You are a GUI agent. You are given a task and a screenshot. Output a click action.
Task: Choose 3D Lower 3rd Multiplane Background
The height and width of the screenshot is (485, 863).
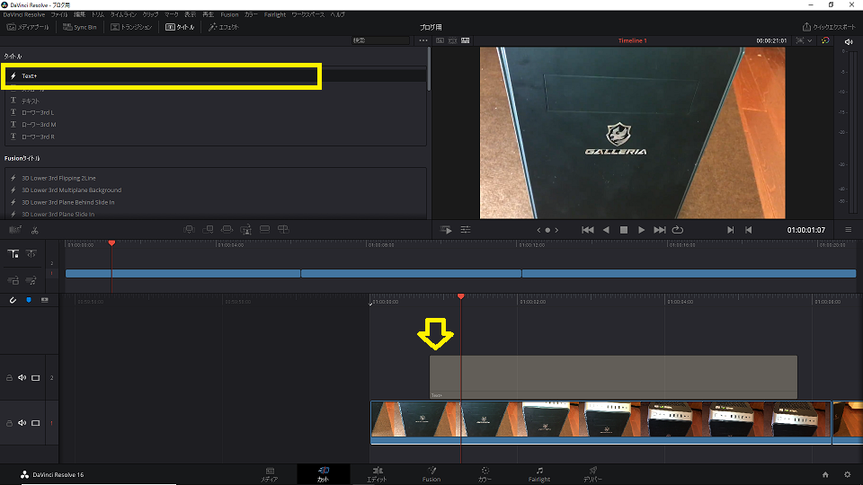tap(215, 190)
